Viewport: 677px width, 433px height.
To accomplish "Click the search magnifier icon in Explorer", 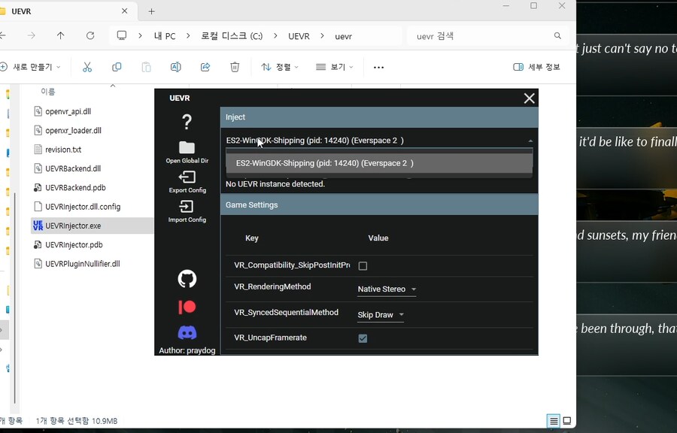I will point(557,36).
